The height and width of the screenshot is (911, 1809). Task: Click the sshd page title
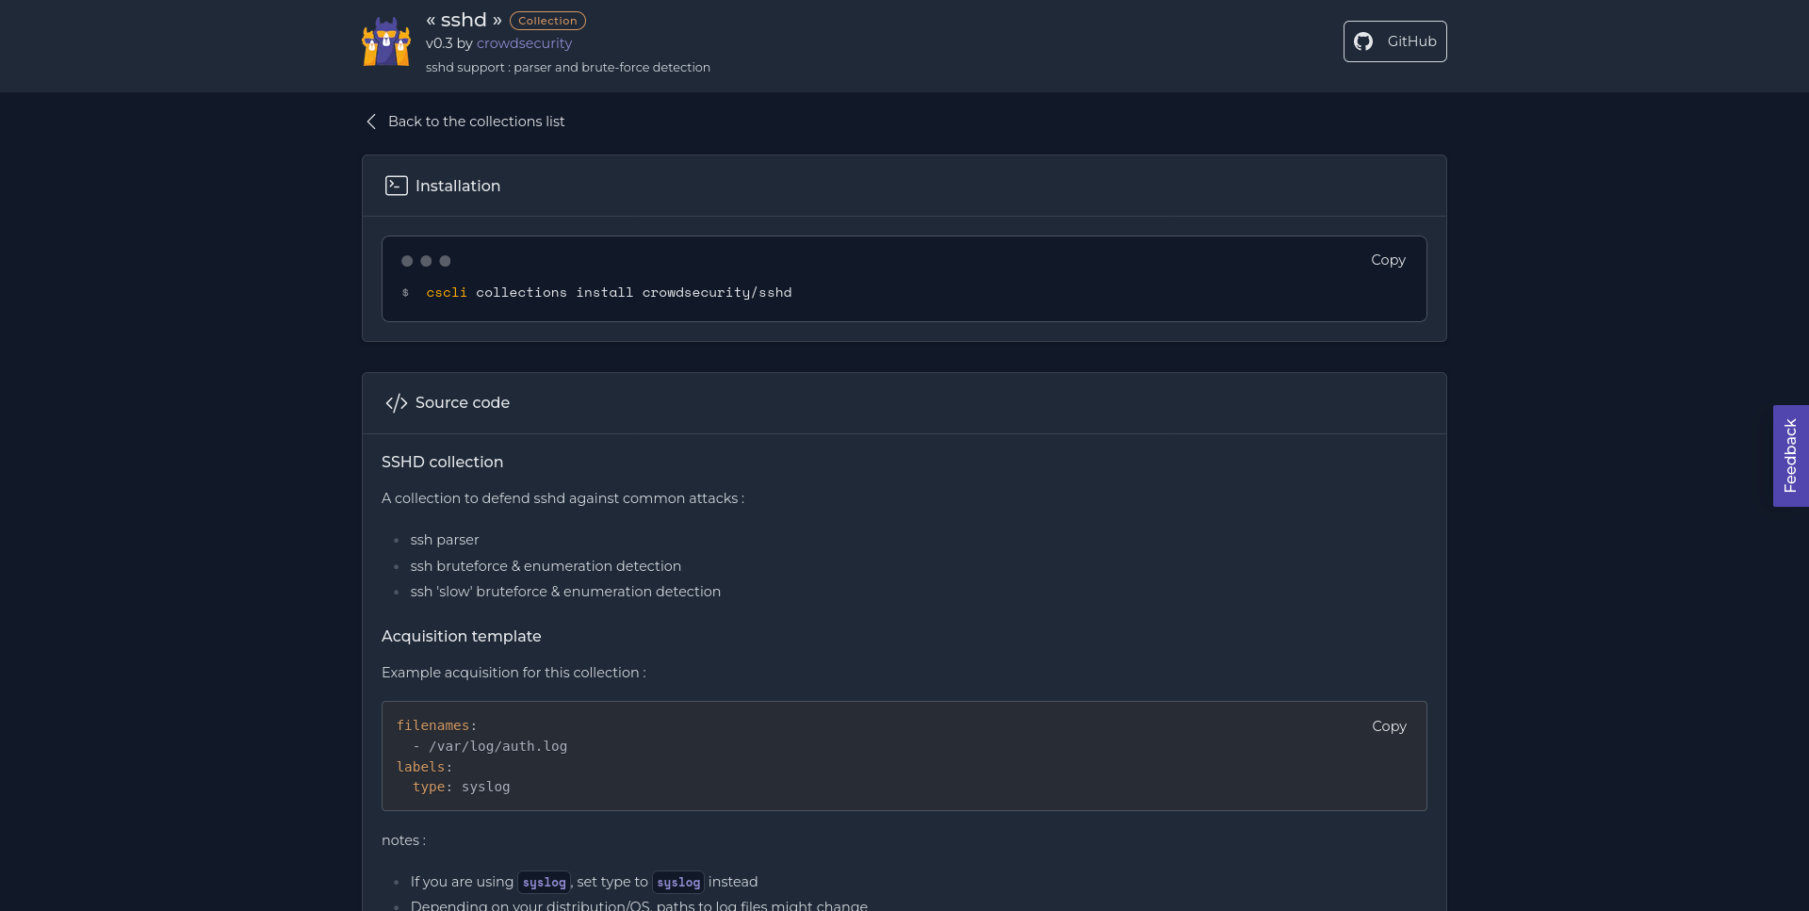(x=463, y=20)
